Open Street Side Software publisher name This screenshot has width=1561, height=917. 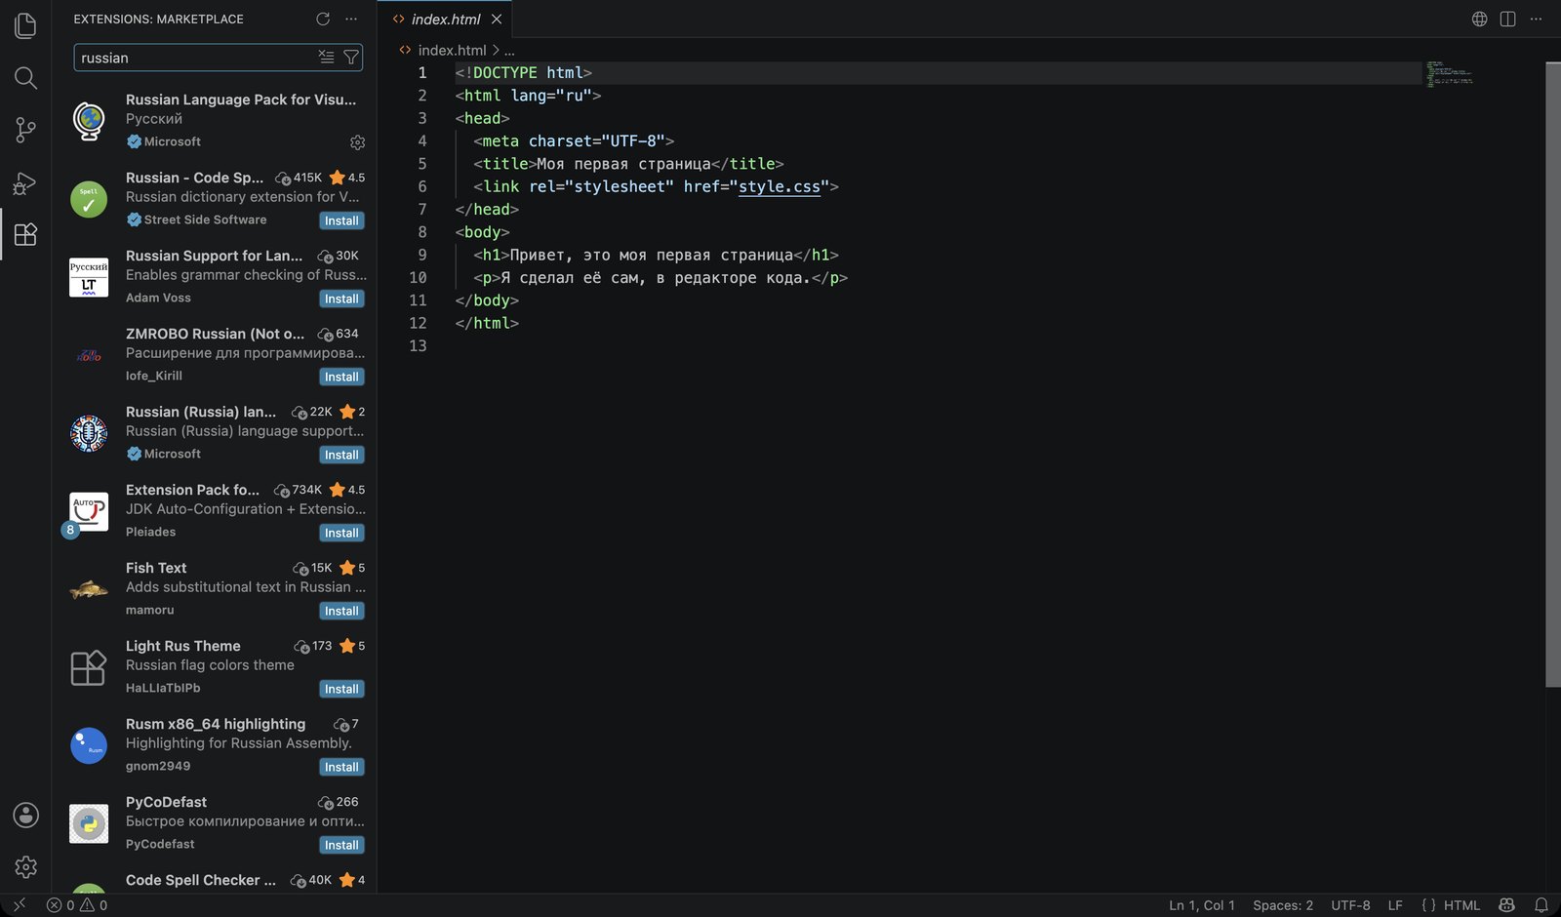205,219
